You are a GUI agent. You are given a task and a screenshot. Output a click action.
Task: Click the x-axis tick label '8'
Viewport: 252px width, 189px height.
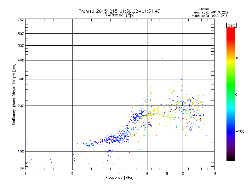point(167,174)
